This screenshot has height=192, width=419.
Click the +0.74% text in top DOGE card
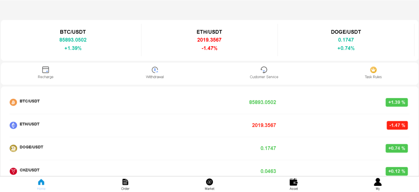pyautogui.click(x=346, y=49)
